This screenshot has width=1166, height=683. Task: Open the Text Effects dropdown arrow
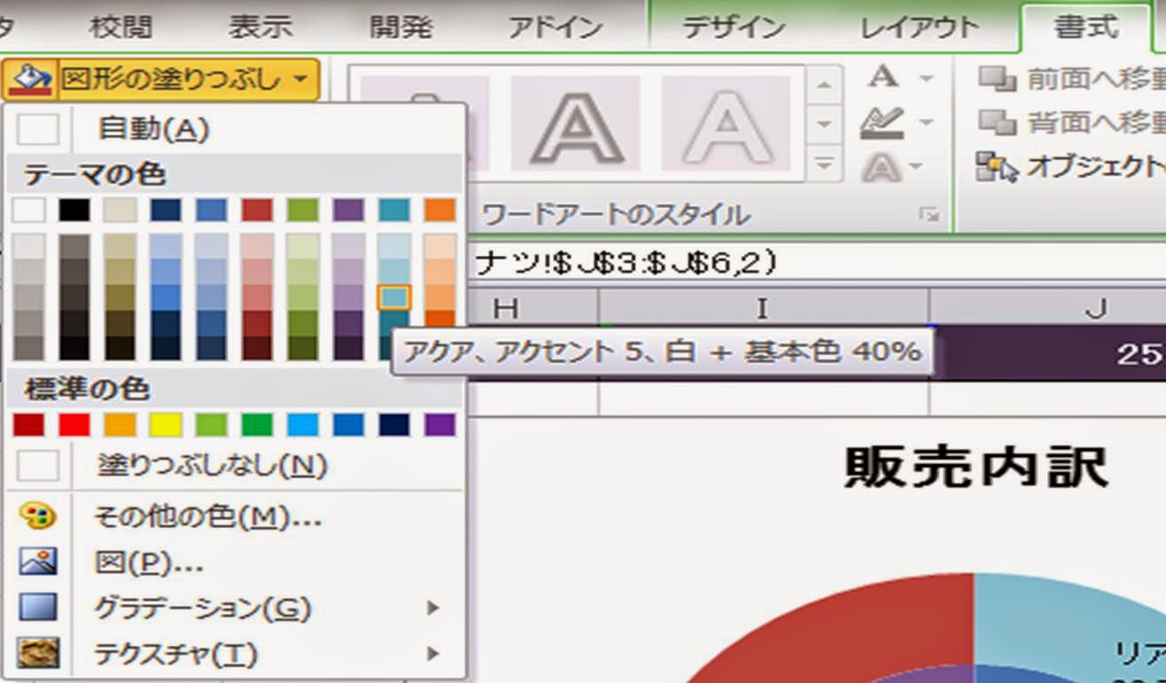pos(915,167)
